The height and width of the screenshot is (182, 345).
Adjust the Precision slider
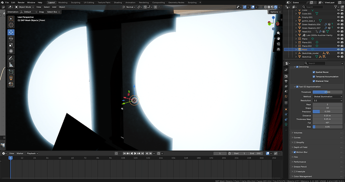click(327, 112)
